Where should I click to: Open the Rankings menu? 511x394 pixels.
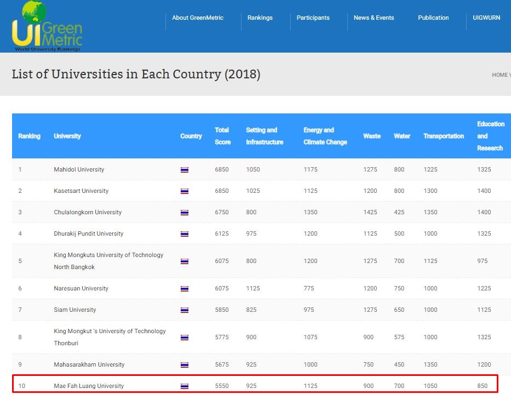260,18
